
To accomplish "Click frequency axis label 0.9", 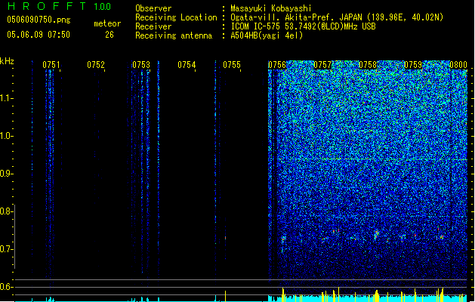I will click(x=5, y=173).
